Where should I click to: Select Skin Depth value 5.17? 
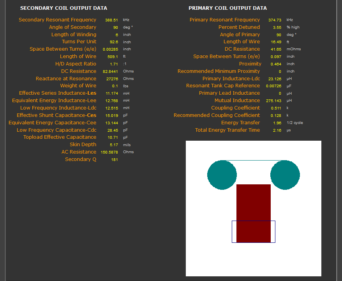click(x=114, y=145)
